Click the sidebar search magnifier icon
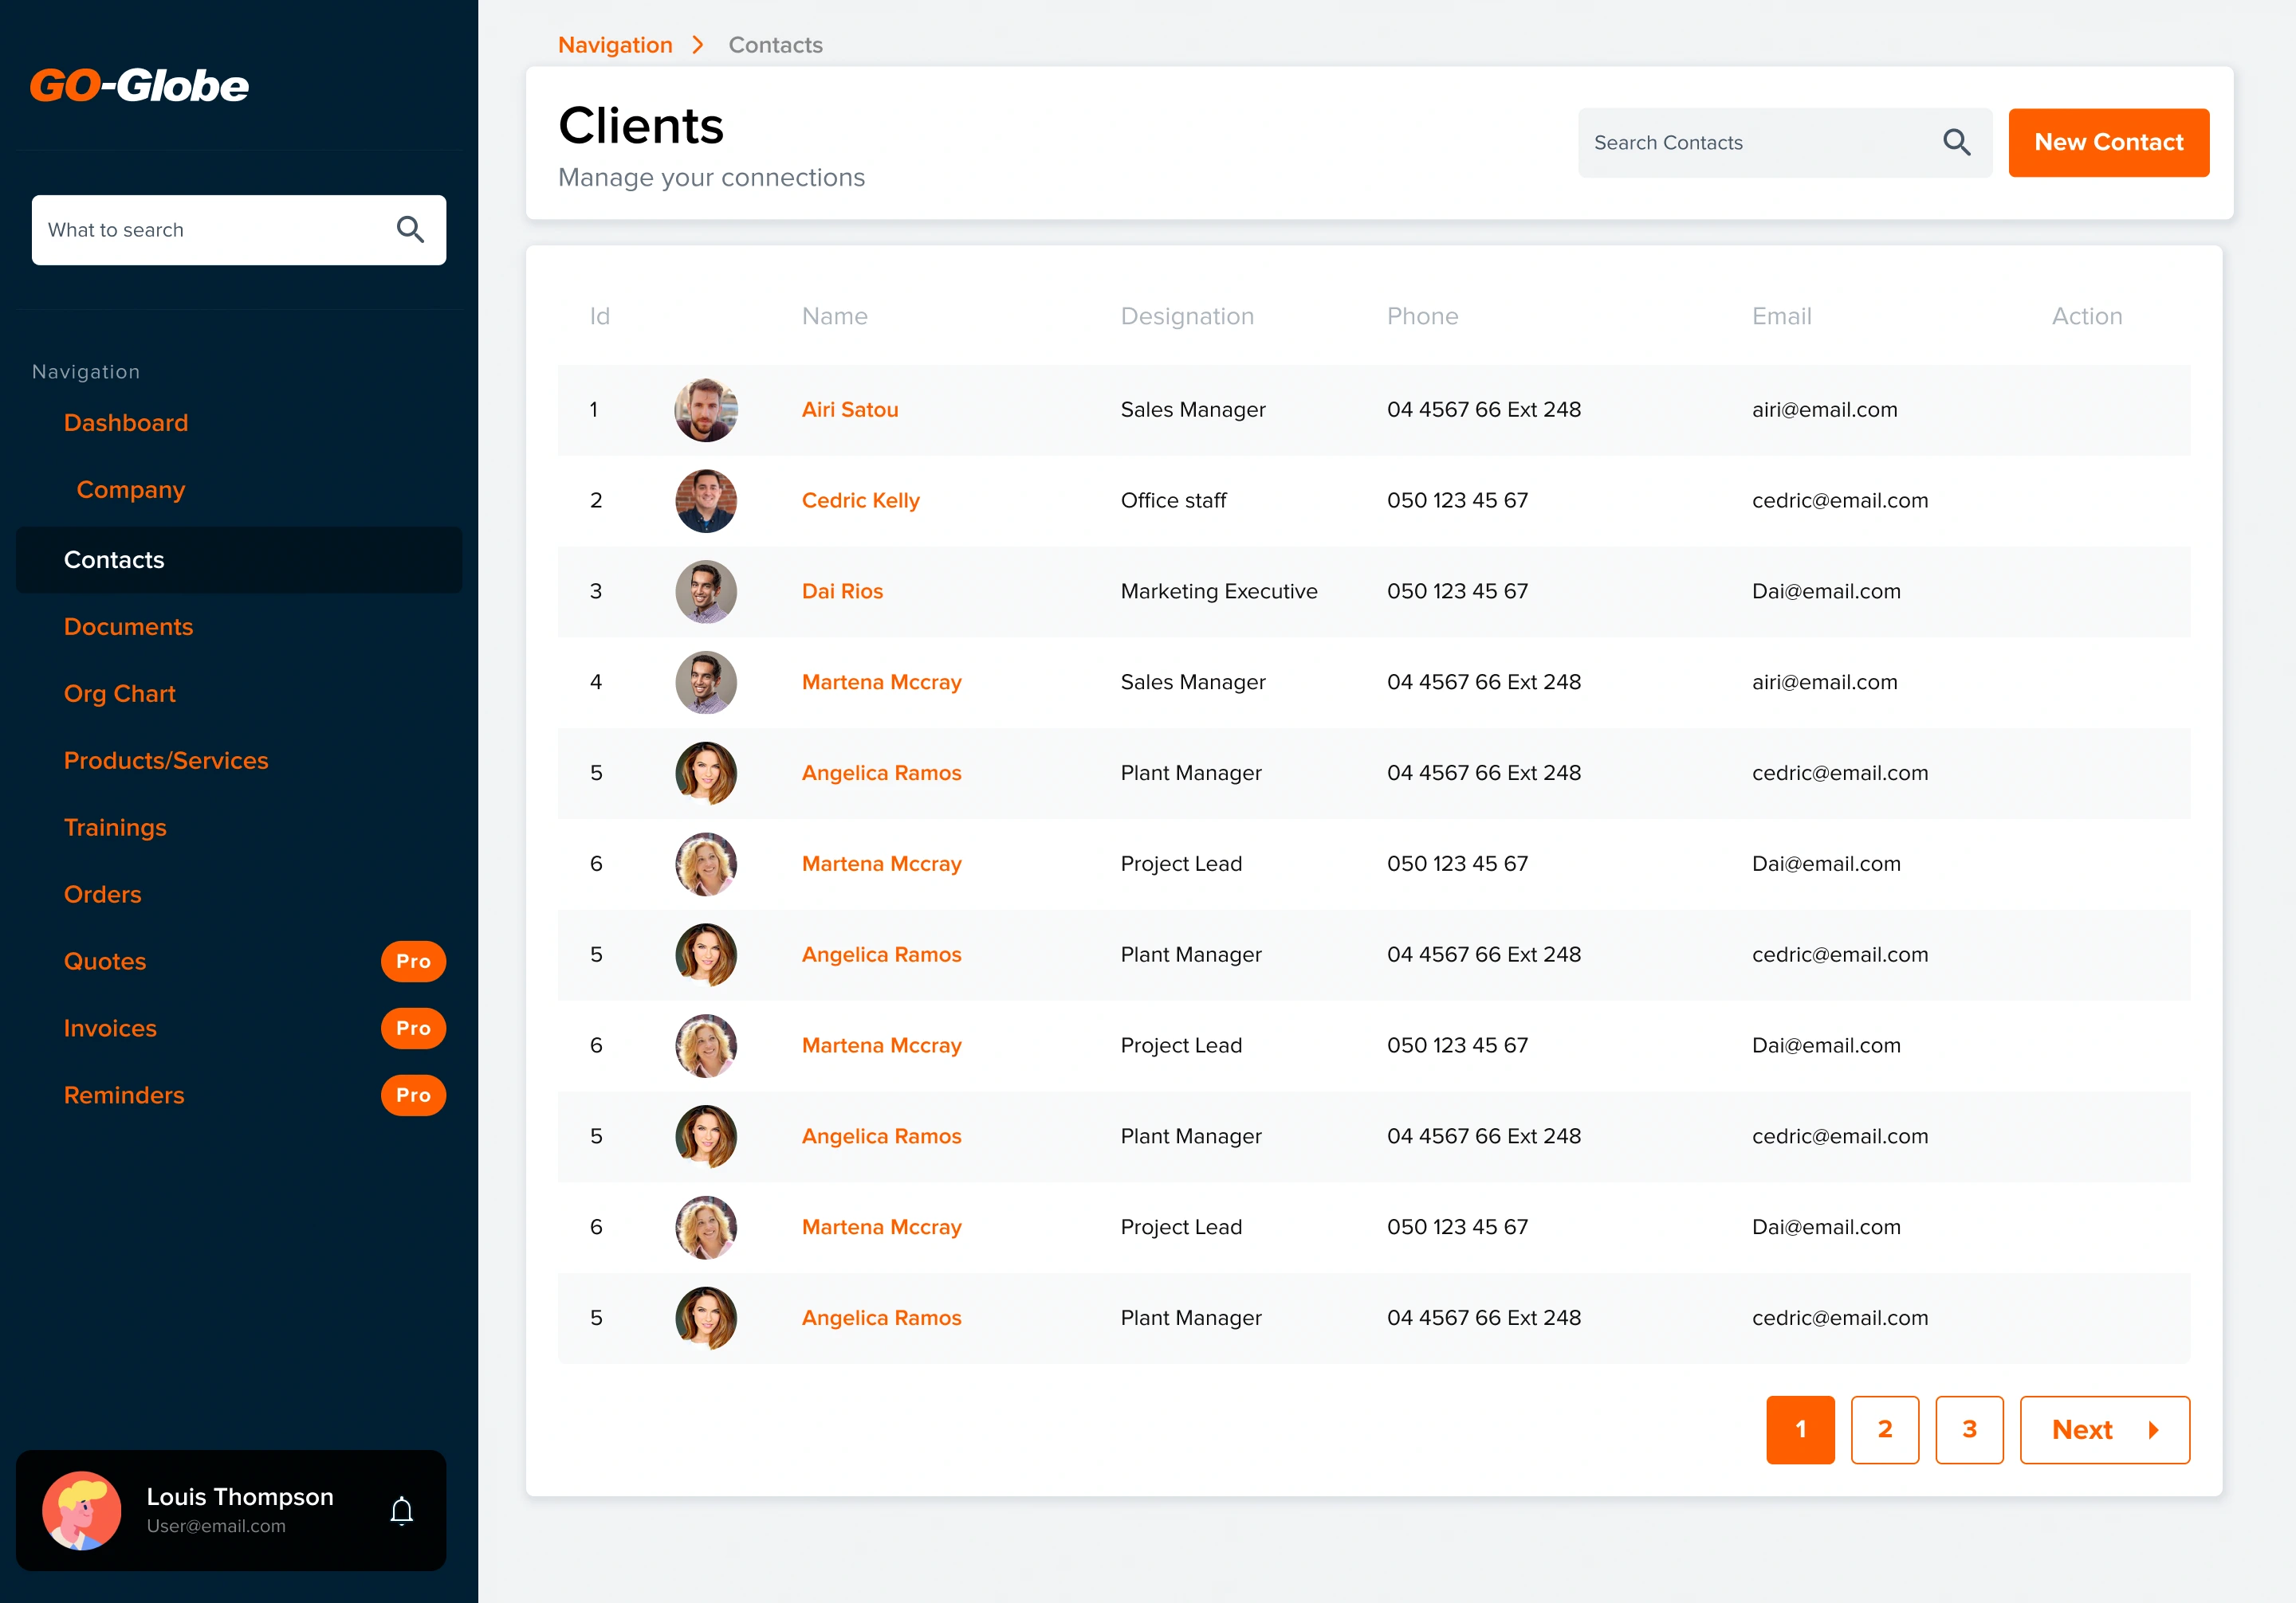Image resolution: width=2296 pixels, height=1603 pixels. (x=410, y=230)
